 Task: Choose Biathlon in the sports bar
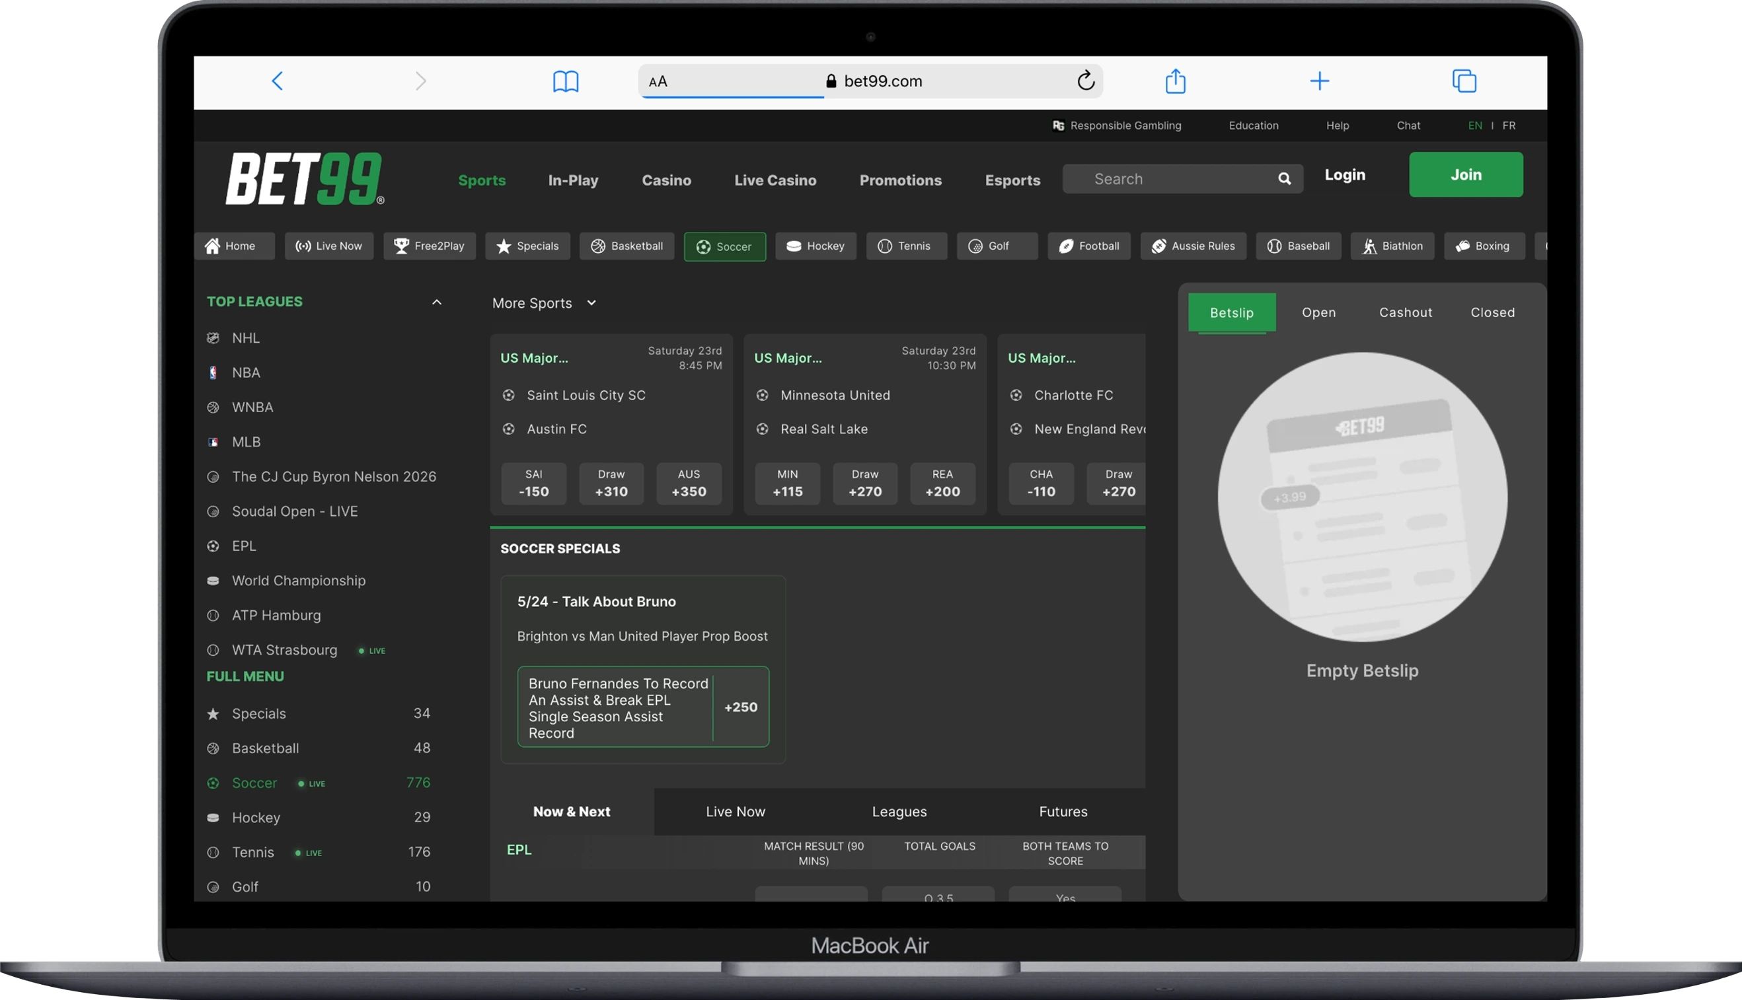[1393, 246]
